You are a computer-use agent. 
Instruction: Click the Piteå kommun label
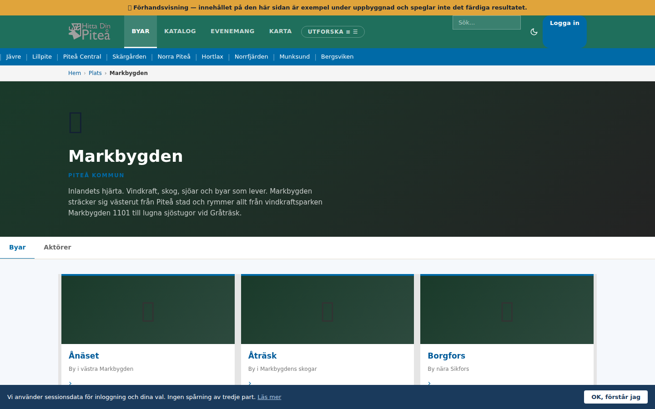96,175
